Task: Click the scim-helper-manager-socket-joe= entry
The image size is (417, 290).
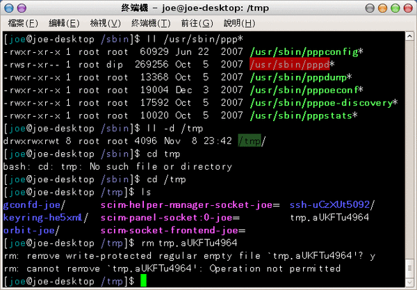Action: coord(190,205)
